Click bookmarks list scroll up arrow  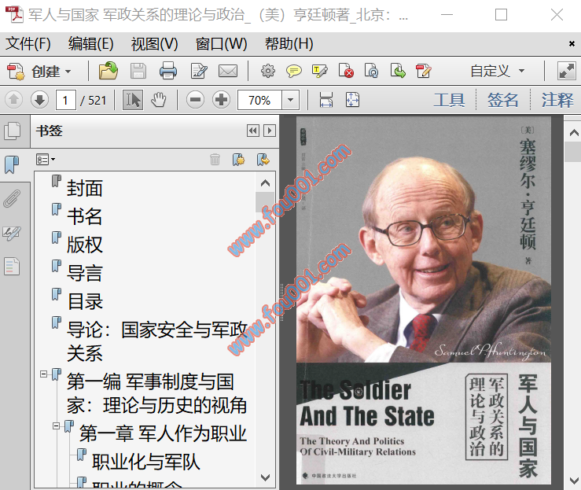pyautogui.click(x=265, y=183)
